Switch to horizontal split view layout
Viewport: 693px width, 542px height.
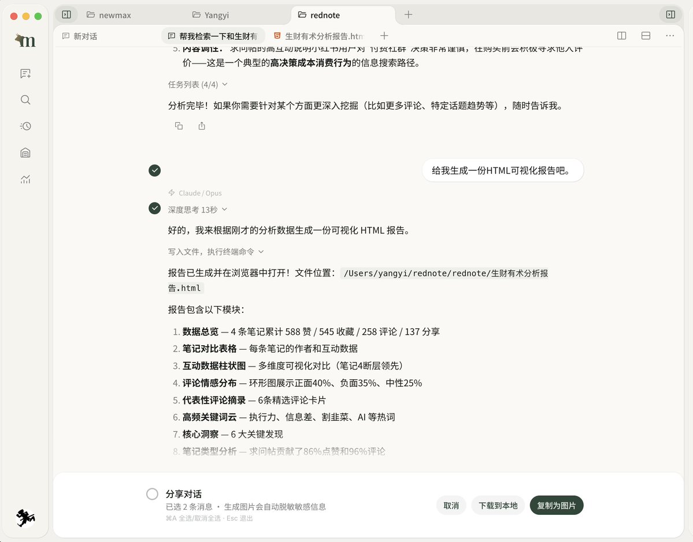point(646,35)
